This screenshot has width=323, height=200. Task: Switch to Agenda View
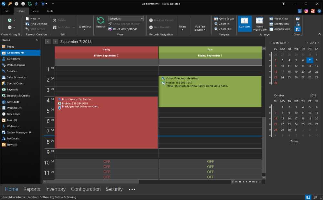tap(280, 29)
